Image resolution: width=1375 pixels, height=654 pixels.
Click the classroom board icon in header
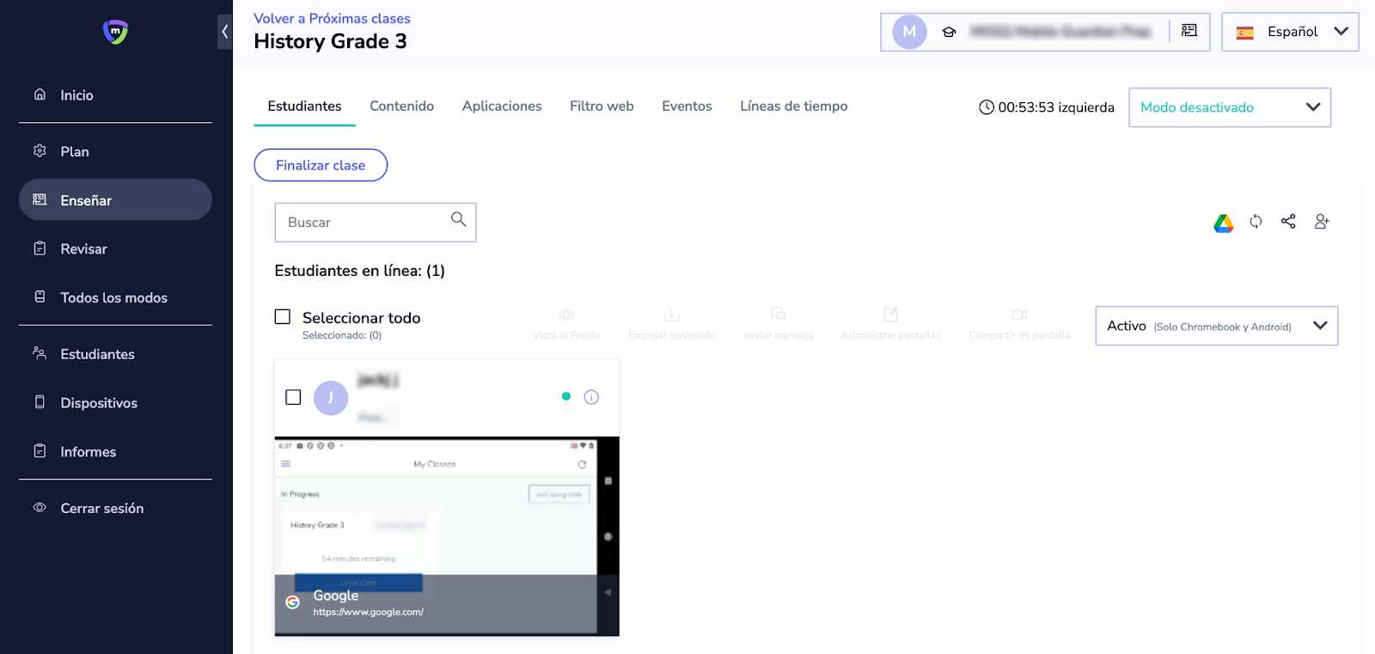(1189, 31)
